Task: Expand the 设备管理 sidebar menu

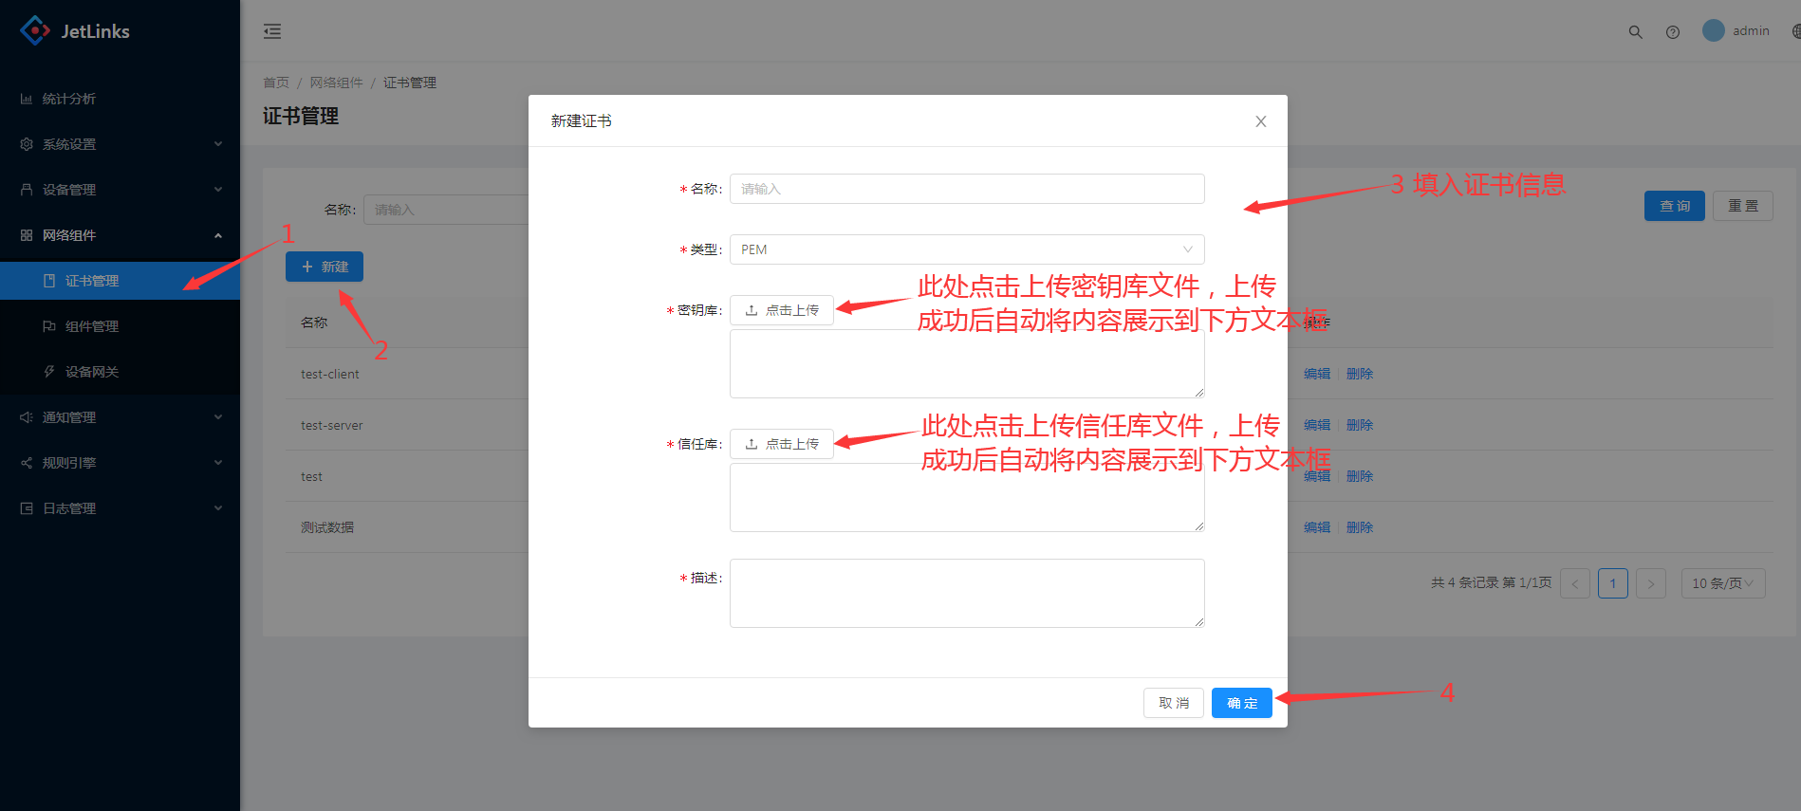Action: (120, 190)
